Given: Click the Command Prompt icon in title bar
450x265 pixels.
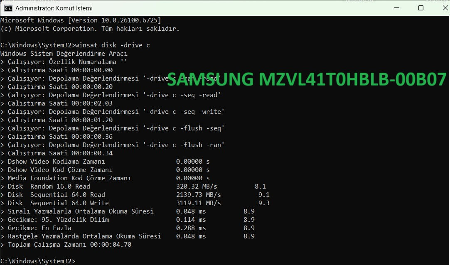Looking at the screenshot, I should click(8, 8).
